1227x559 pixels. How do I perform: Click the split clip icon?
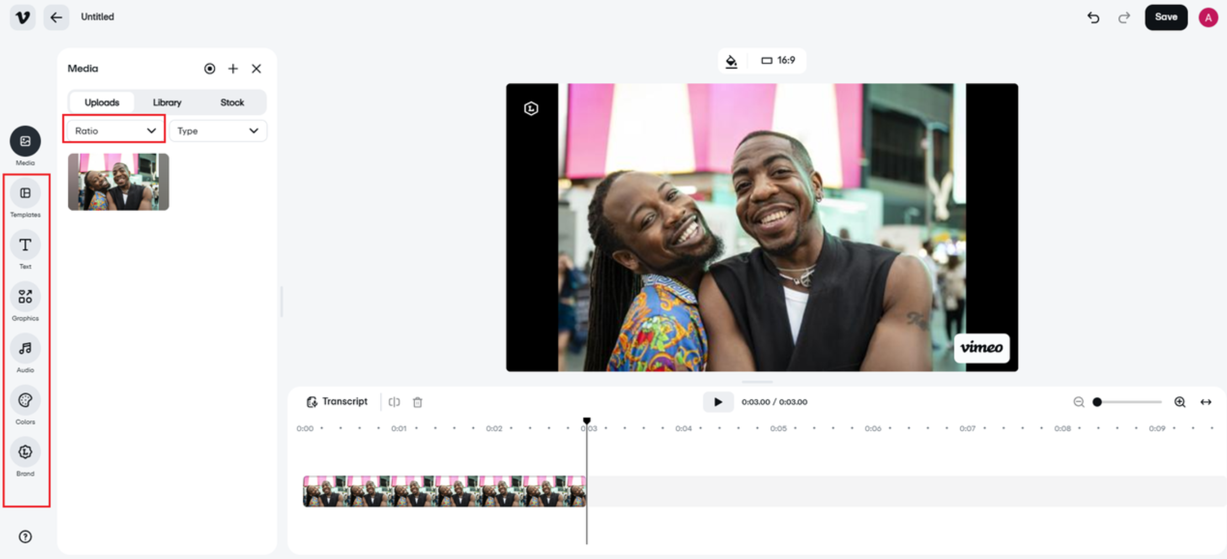(394, 402)
